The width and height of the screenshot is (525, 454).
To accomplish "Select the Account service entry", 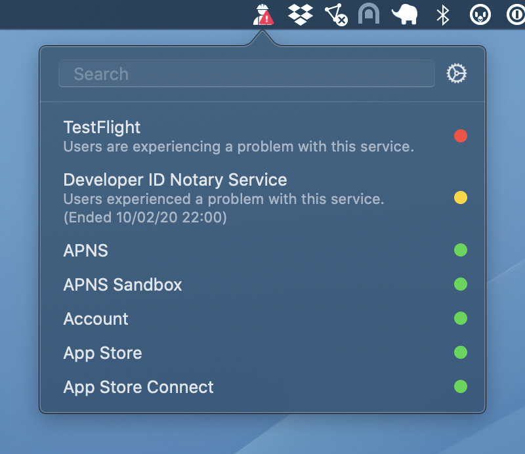I will pyautogui.click(x=262, y=319).
